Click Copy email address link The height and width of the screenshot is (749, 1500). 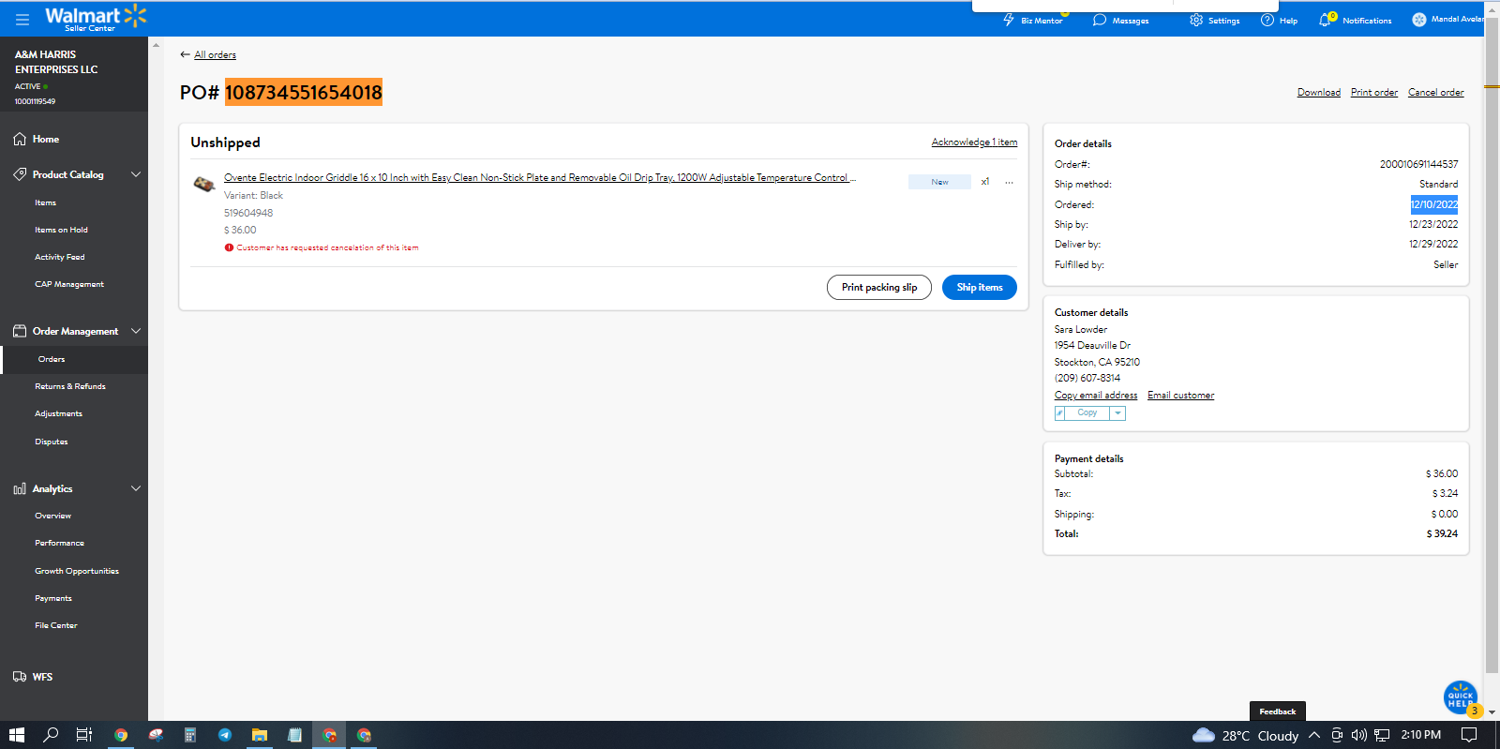1096,396
